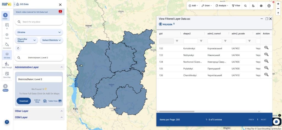
Task: Click the refresh reset icon
Action: [18, 48]
